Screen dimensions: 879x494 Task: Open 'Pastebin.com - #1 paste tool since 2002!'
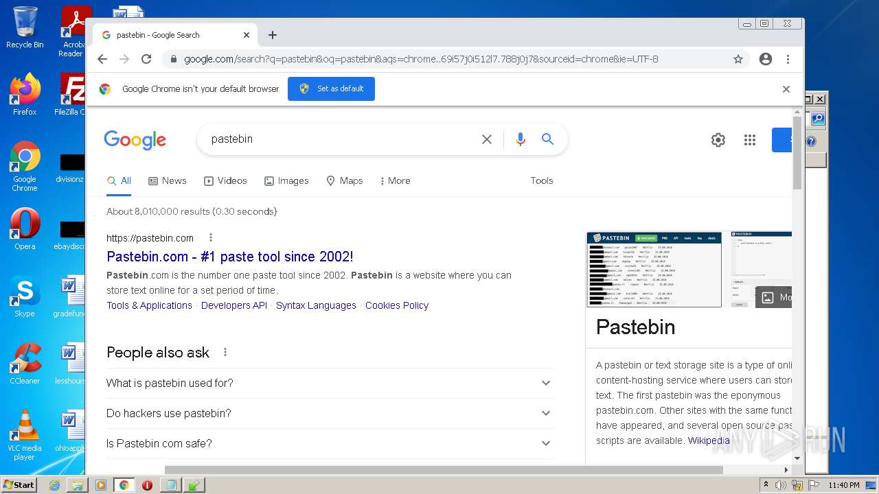pos(230,257)
